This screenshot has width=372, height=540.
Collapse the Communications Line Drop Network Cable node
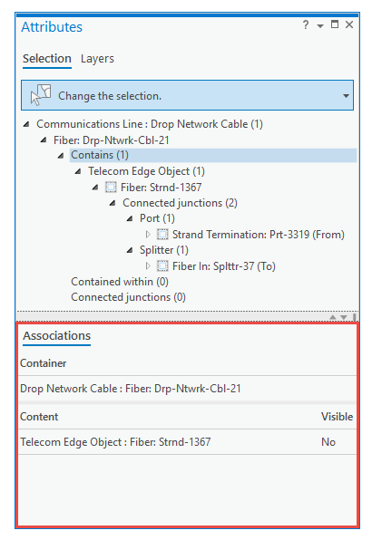pos(26,124)
